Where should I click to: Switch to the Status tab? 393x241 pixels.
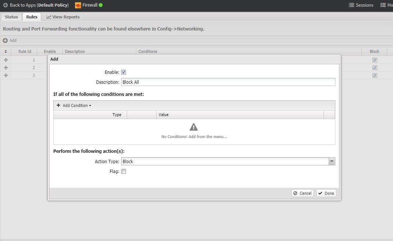[x=11, y=17]
